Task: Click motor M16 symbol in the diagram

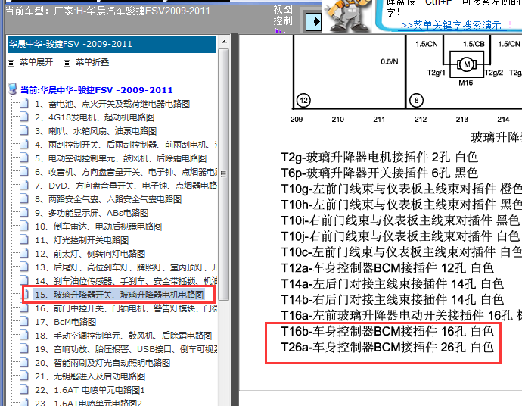Action: tap(467, 64)
